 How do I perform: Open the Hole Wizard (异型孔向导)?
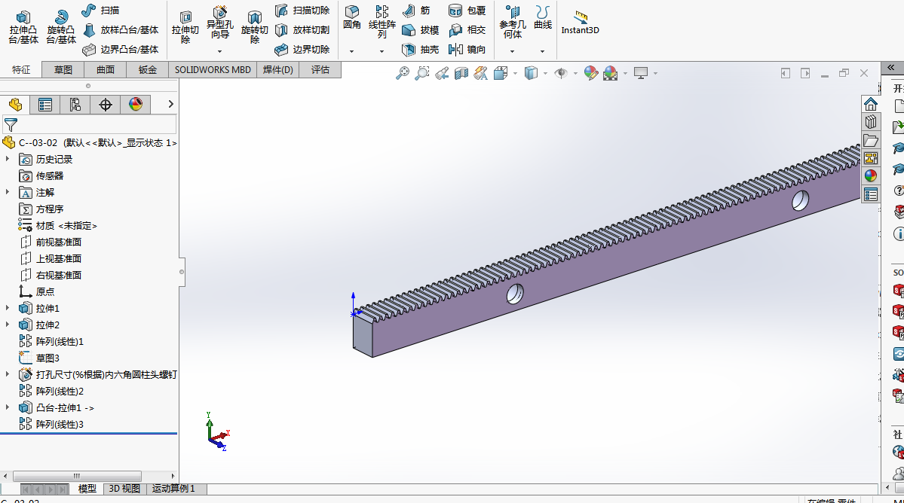[x=219, y=23]
